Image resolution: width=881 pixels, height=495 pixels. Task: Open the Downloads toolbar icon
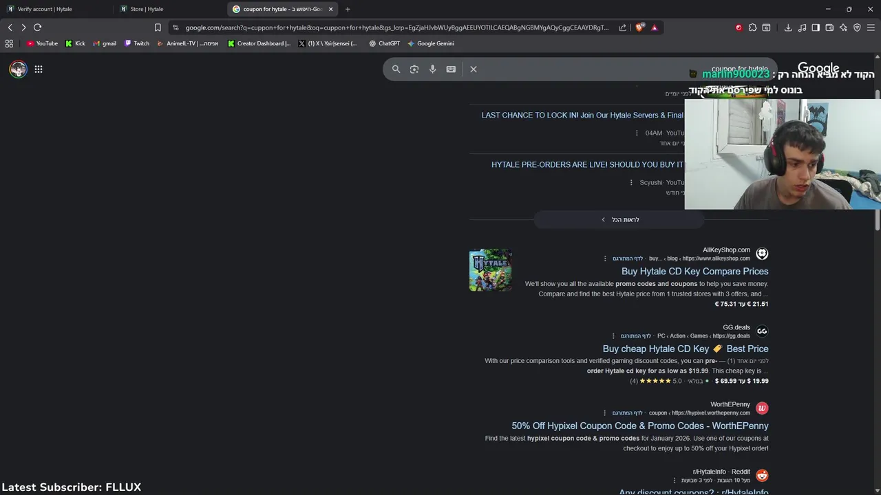788,27
